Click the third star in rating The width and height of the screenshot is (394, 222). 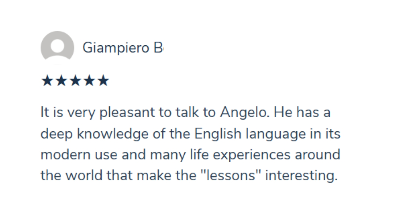tap(75, 81)
